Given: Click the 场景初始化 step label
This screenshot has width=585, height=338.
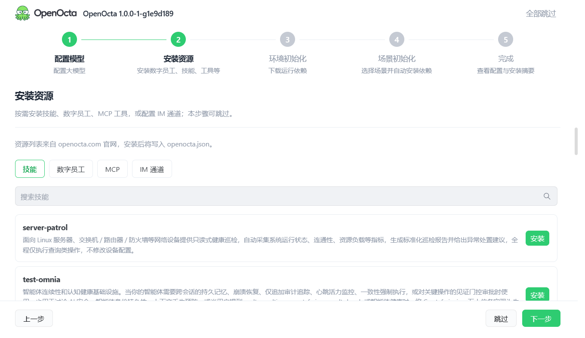Looking at the screenshot, I should [397, 59].
